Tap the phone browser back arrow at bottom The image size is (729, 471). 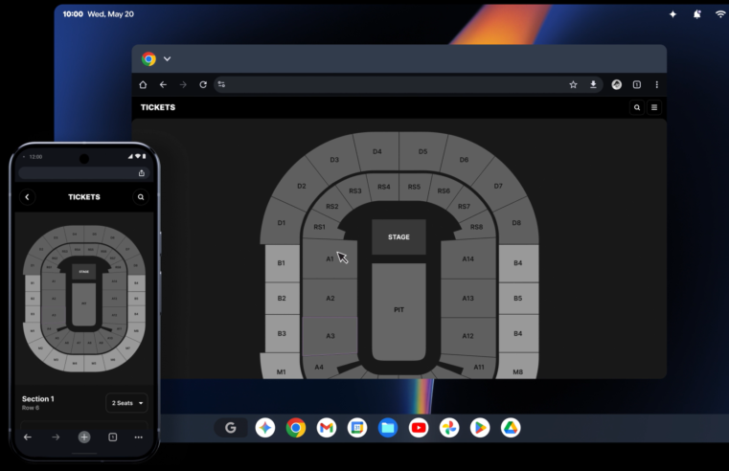pyautogui.click(x=28, y=437)
